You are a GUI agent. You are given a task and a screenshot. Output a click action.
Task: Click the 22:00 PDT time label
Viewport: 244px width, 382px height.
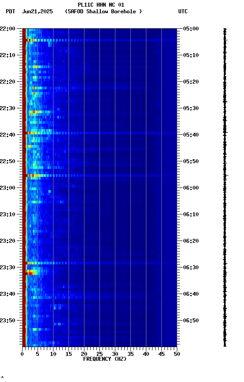tap(8, 29)
